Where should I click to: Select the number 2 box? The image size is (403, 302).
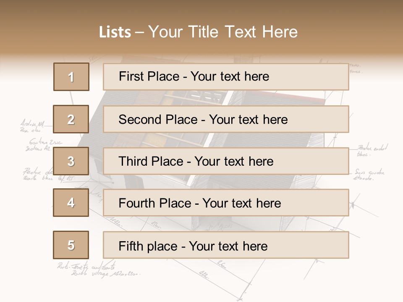[x=71, y=119]
